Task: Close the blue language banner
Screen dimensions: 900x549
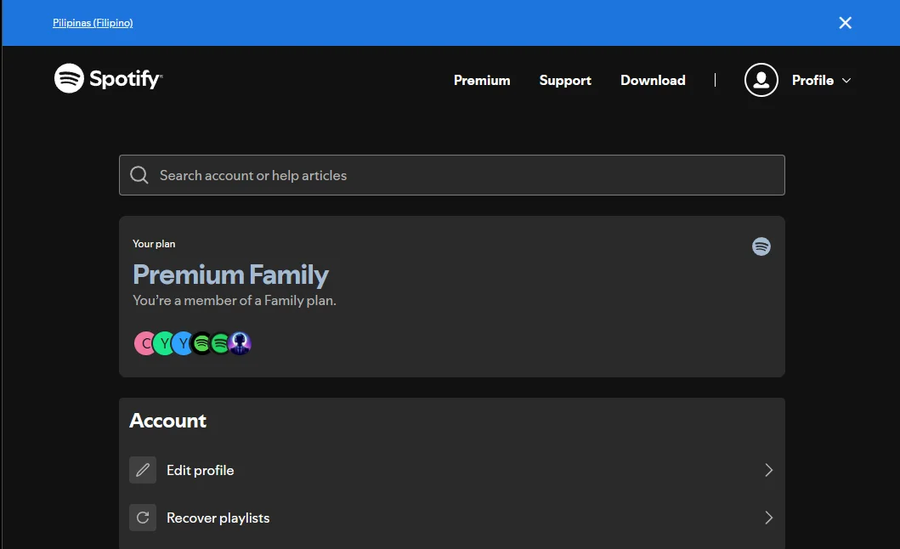Action: [845, 23]
